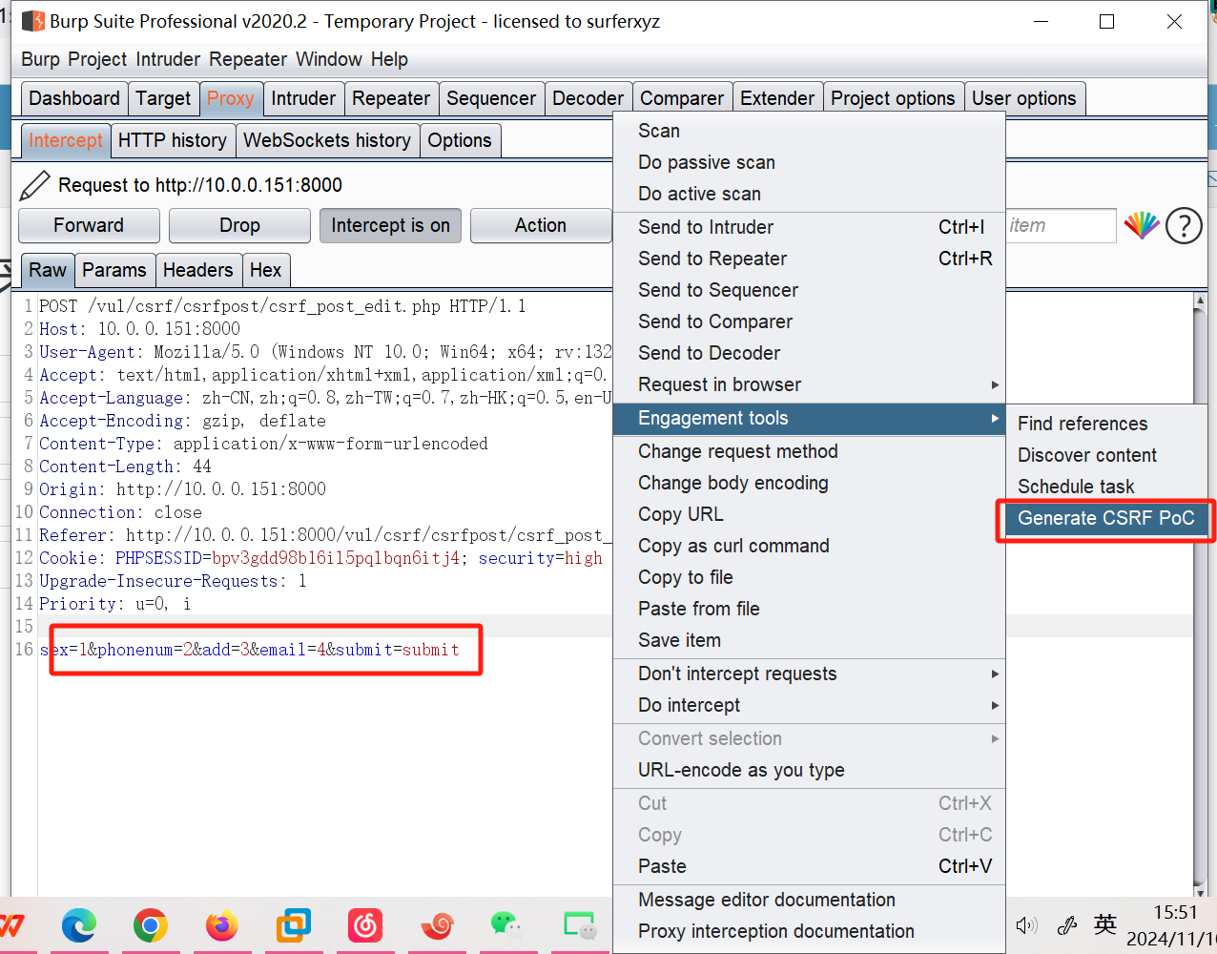1217x954 pixels.
Task: Open WeChat from the taskbar
Action: (x=506, y=924)
